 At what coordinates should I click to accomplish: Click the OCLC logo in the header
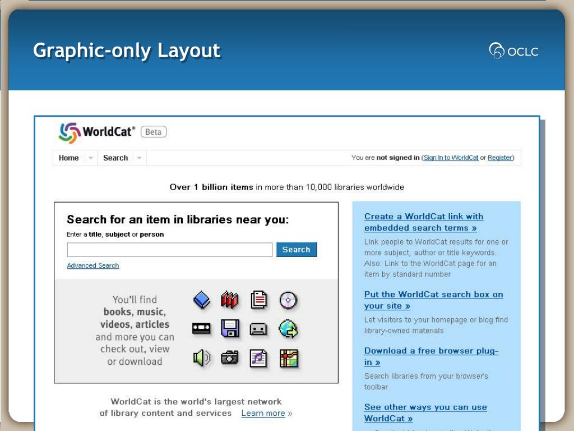[x=513, y=51]
